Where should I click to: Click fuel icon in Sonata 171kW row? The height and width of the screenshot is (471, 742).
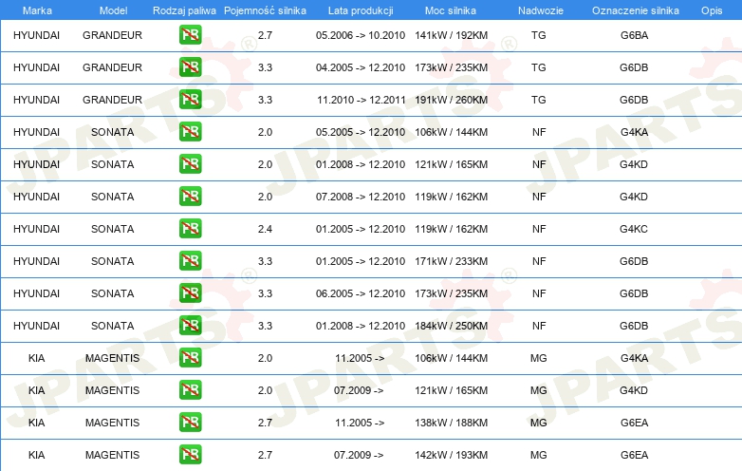(190, 261)
